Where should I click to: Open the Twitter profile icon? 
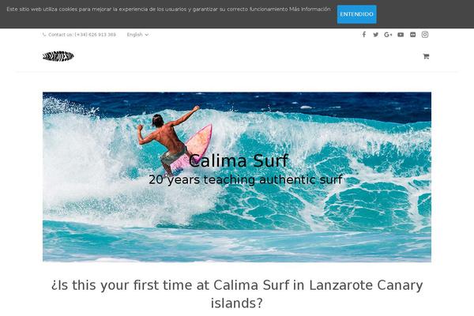point(376,35)
